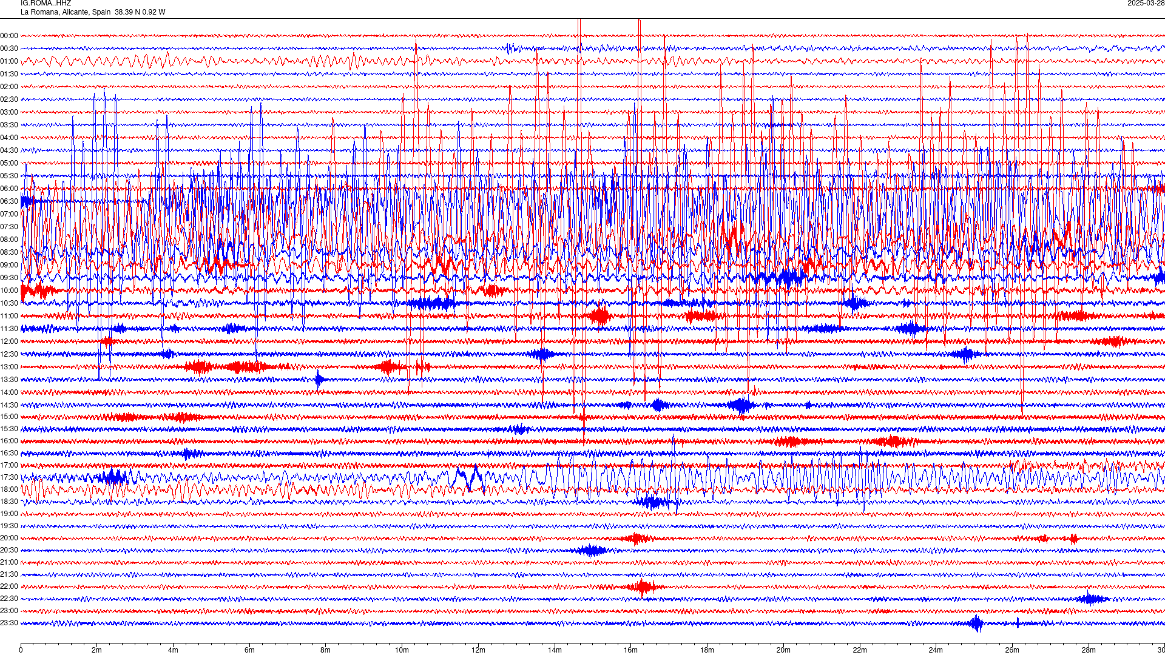Select the 11:00 trace time label
This screenshot has width=1165, height=655.
coord(9,316)
